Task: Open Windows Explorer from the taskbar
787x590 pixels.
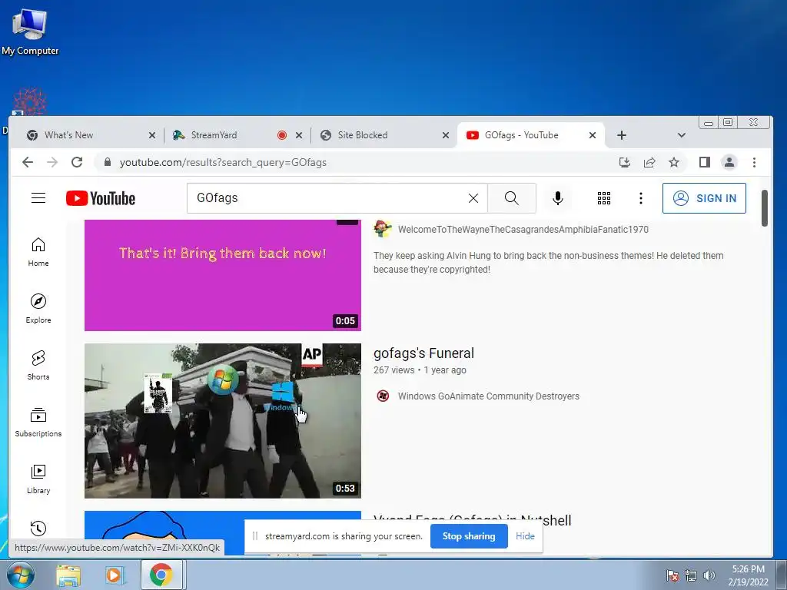Action: (x=68, y=575)
